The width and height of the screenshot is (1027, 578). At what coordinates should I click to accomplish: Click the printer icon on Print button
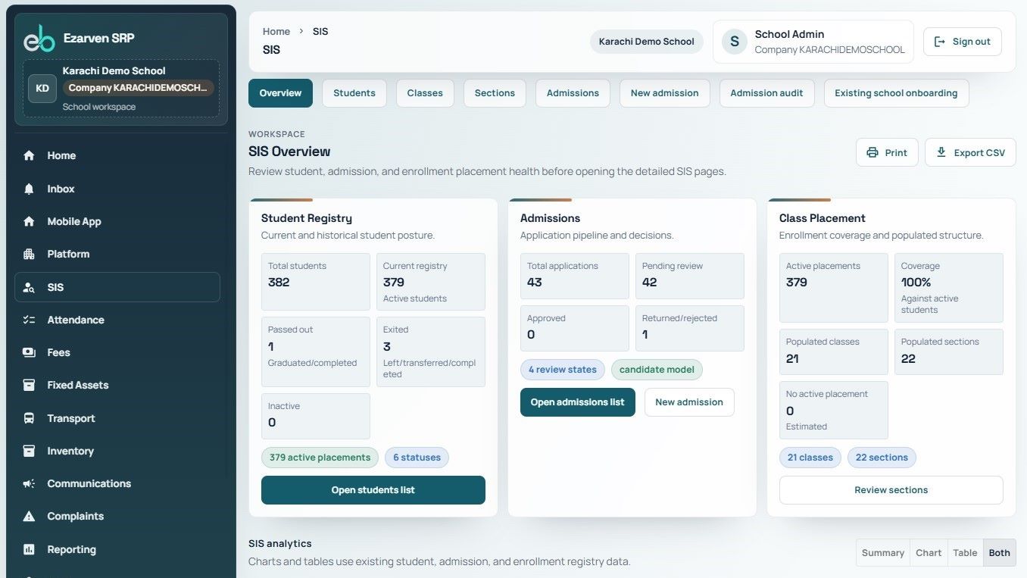click(872, 152)
